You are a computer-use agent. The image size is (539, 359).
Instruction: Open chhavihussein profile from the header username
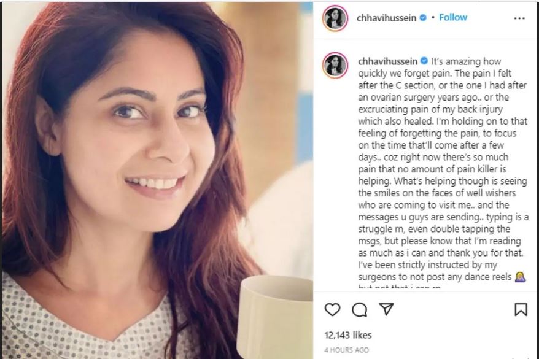(x=386, y=18)
